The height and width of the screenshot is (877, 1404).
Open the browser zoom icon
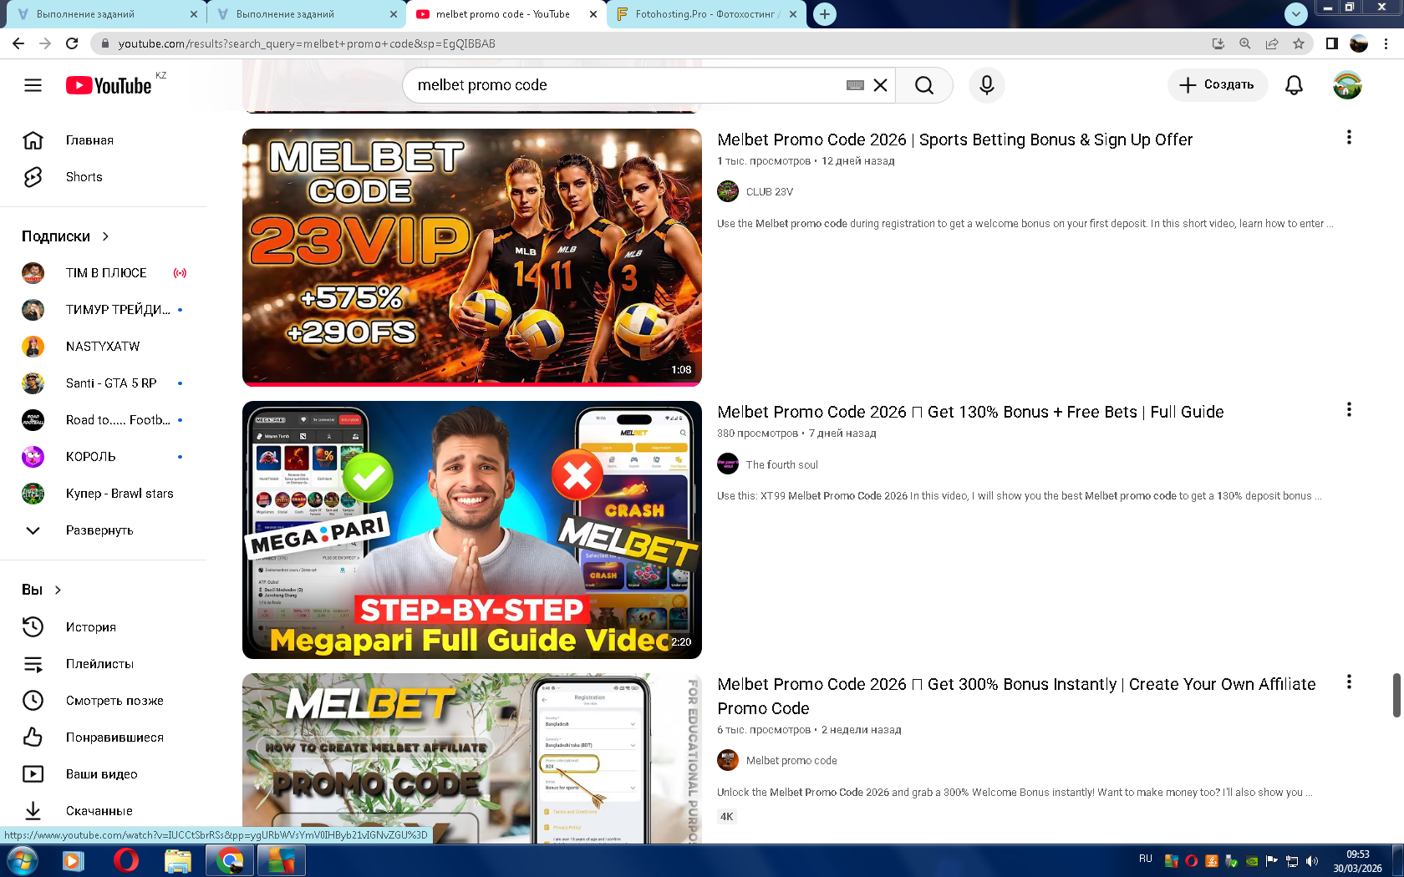pyautogui.click(x=1245, y=43)
